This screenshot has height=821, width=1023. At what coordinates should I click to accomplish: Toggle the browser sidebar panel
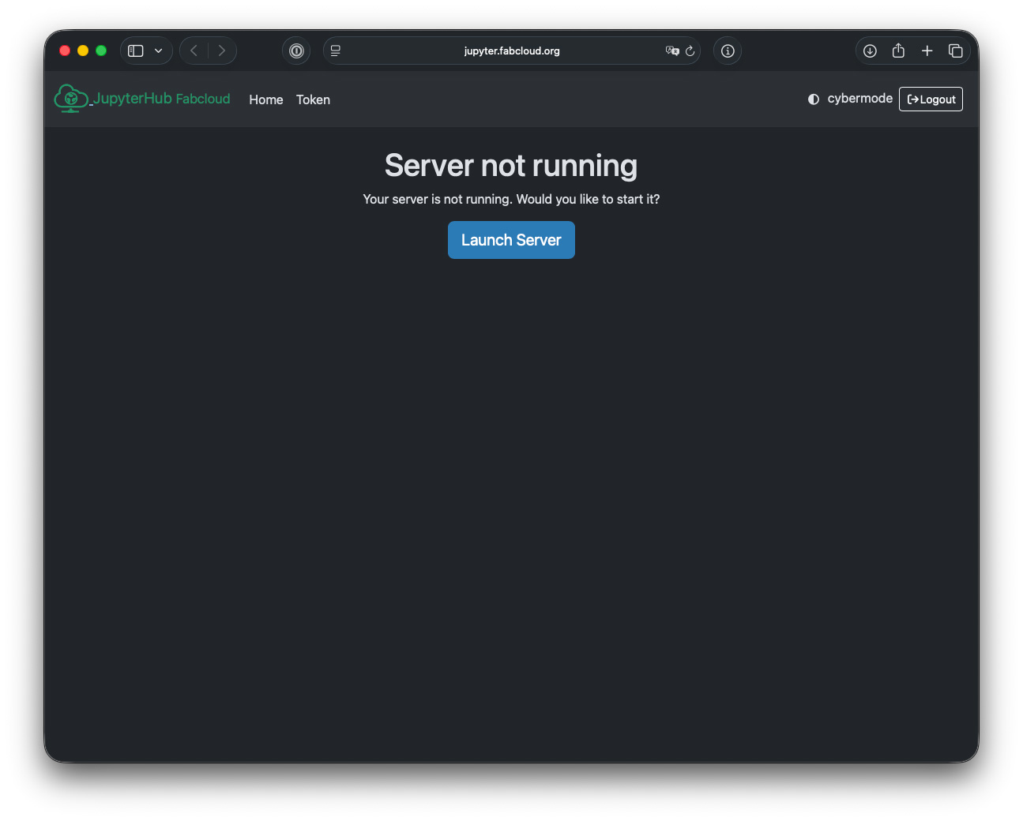coord(135,50)
